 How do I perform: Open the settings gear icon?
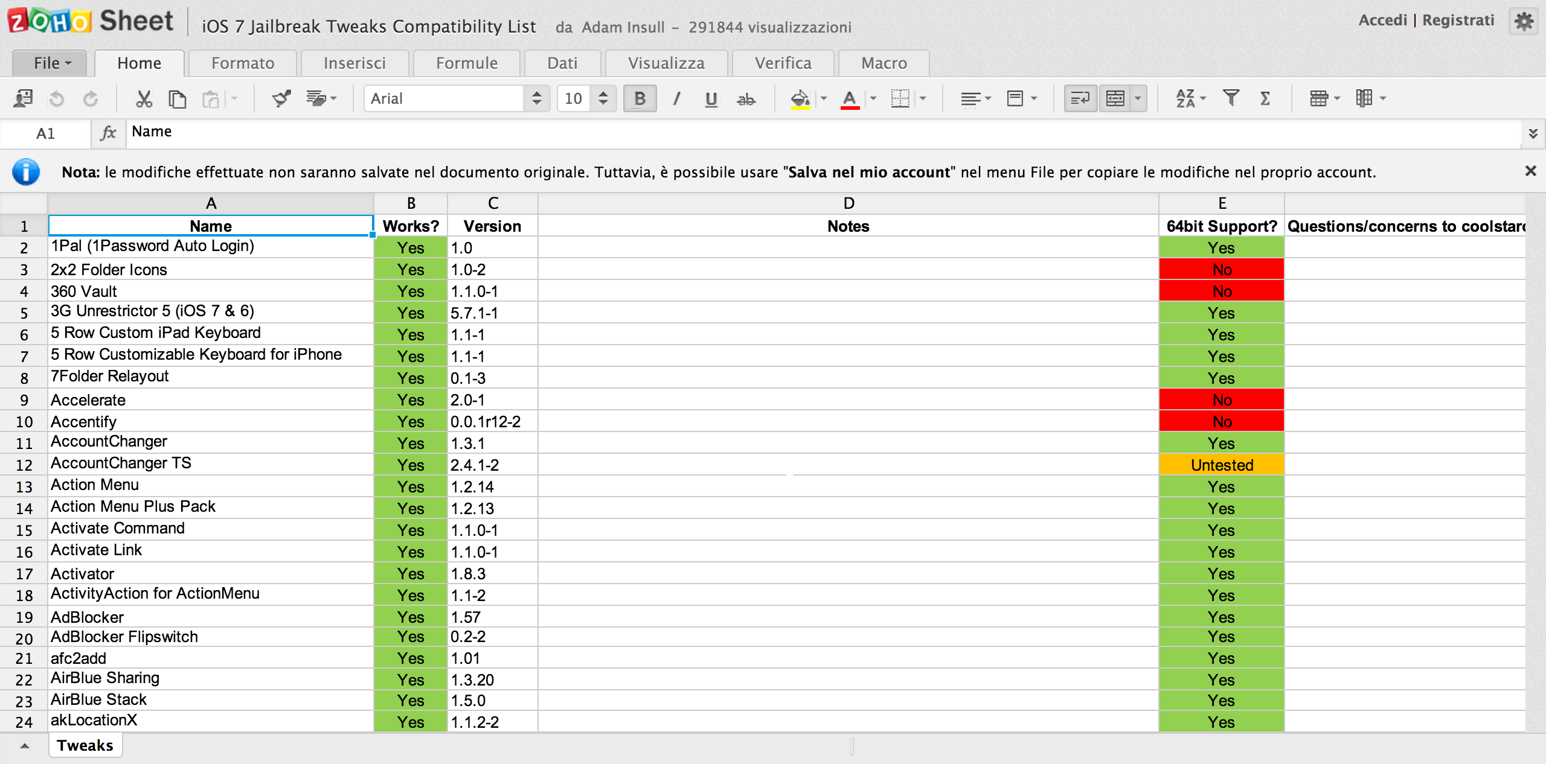tap(1524, 22)
